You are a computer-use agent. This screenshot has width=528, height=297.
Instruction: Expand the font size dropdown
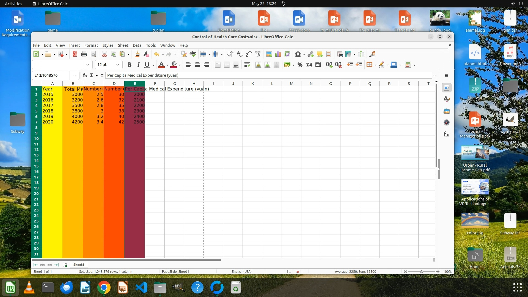118,65
